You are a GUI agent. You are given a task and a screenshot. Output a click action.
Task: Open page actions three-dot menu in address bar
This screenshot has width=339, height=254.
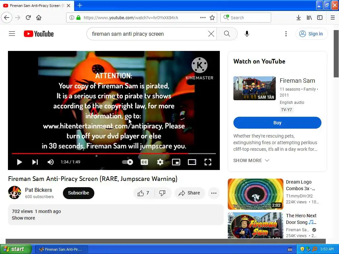(203, 18)
